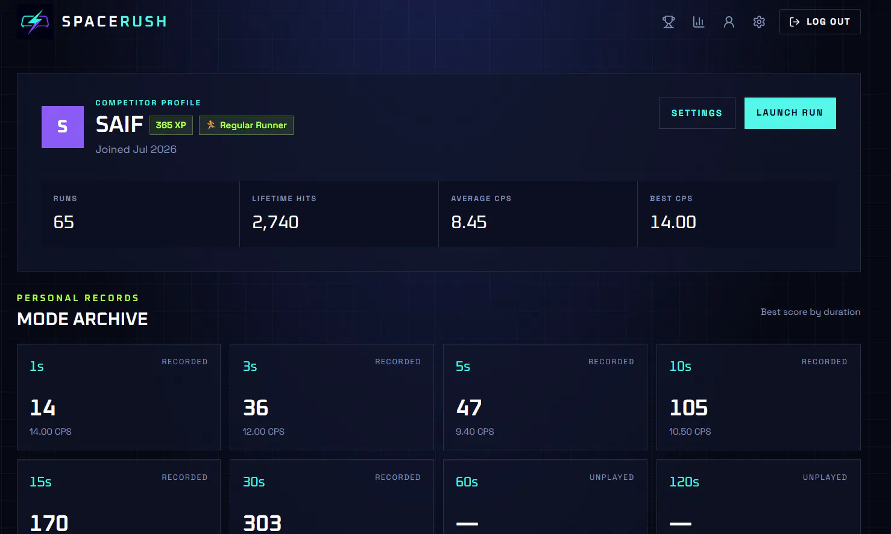Open the 60s unplayed mode card

[x=545, y=497]
